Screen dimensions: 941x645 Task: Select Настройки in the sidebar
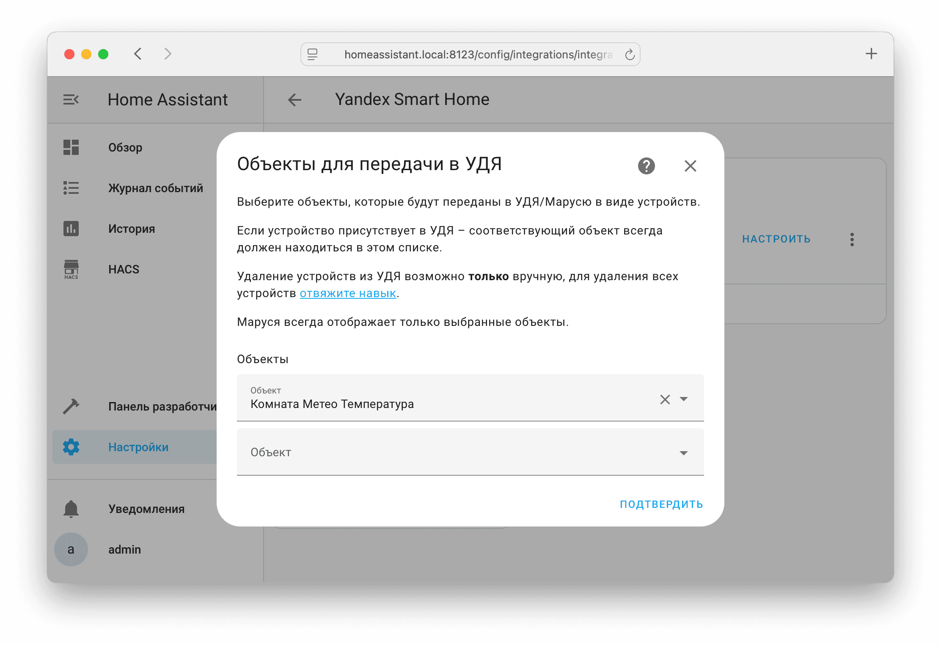tap(138, 447)
